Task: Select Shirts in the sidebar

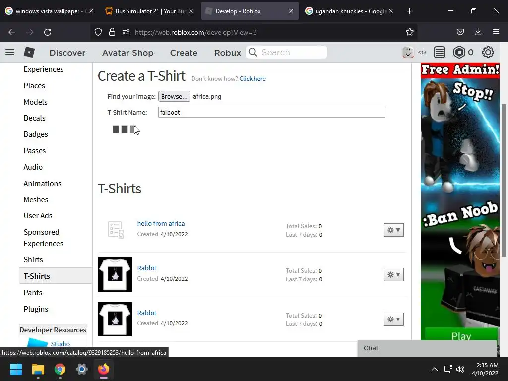Action: [33, 260]
